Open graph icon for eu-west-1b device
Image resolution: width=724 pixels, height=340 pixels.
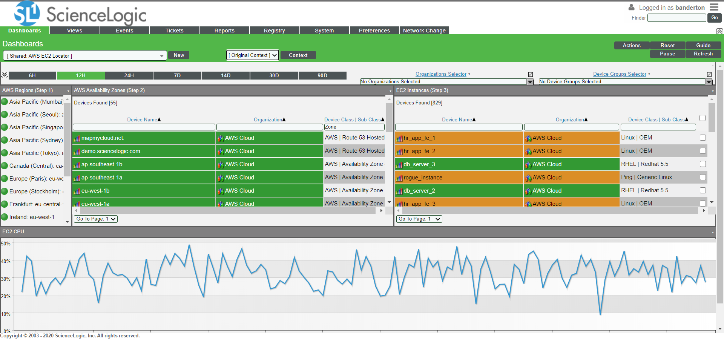77,191
